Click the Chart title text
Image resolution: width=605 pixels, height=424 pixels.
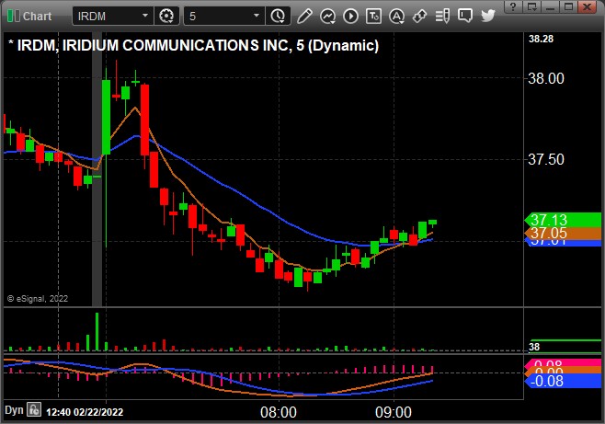tap(37, 17)
